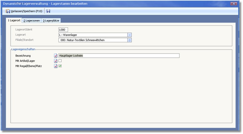Click the edit icon beside Bezeichnung

click(56, 55)
